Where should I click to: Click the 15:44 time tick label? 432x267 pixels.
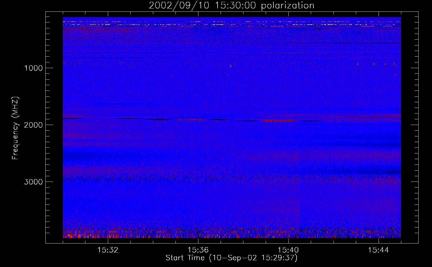378,250
